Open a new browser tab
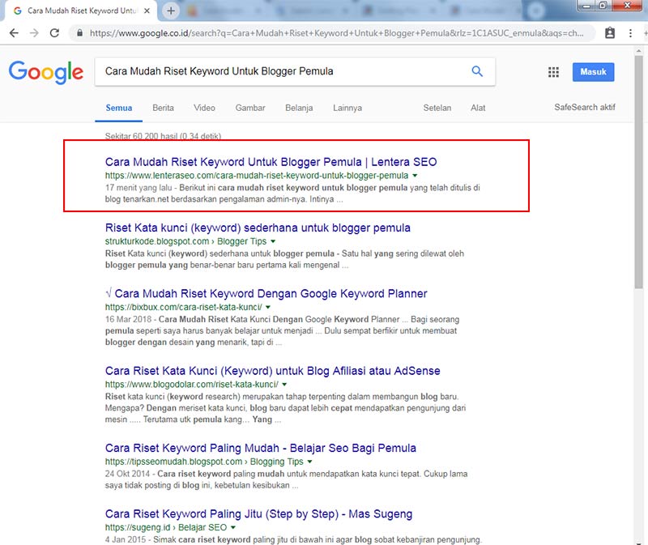The height and width of the screenshot is (545, 648). pos(171,11)
